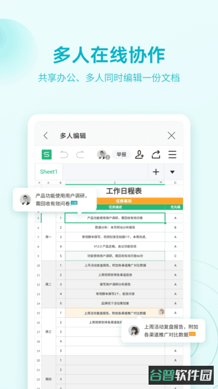Click editor avatar inside row 15 cell

(x=161, y=312)
